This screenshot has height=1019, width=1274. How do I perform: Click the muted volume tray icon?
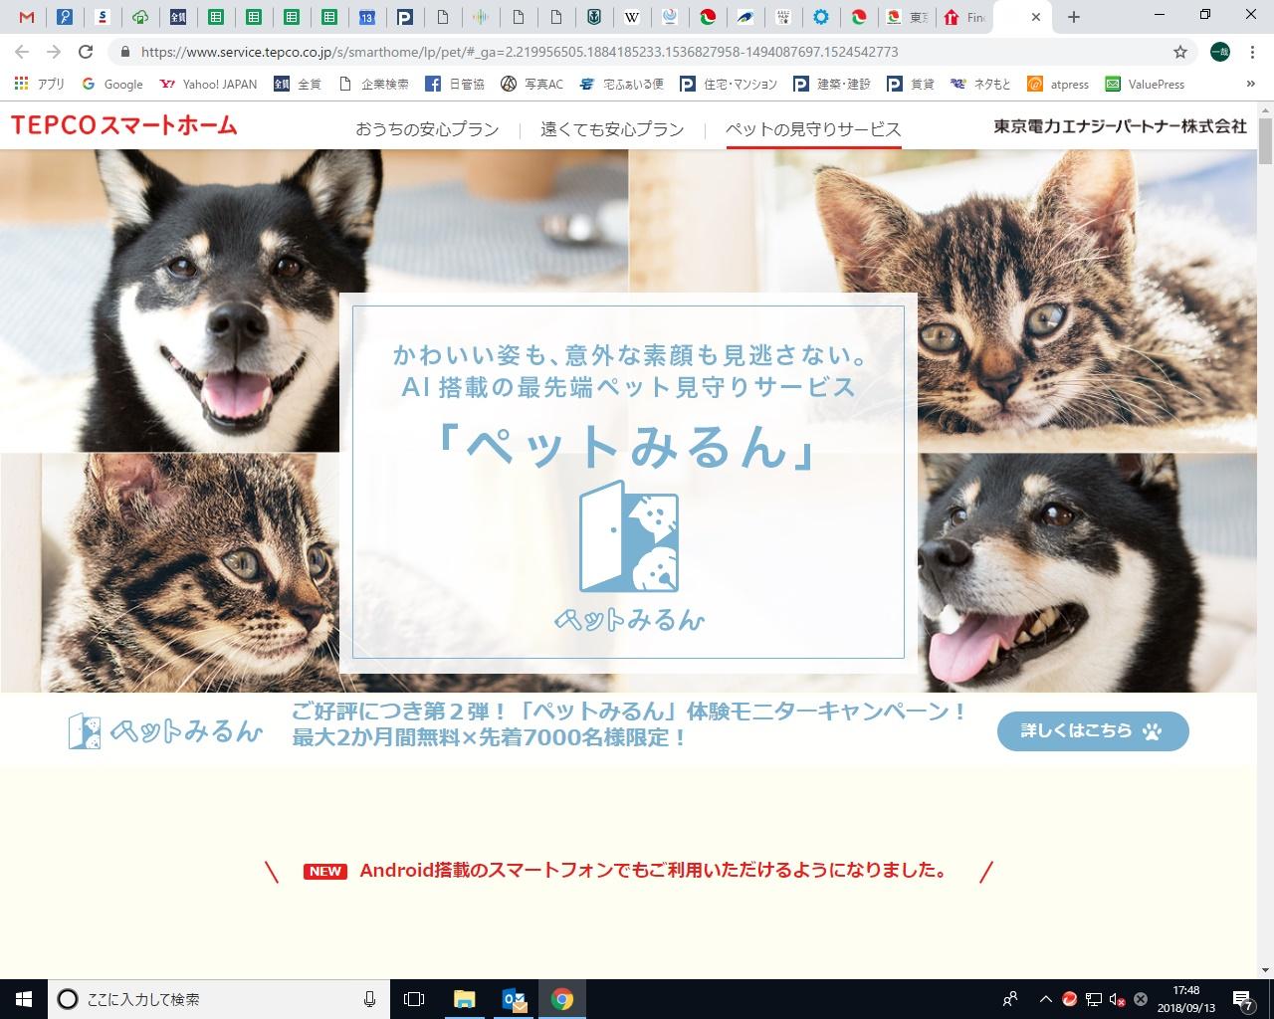coord(1117,999)
